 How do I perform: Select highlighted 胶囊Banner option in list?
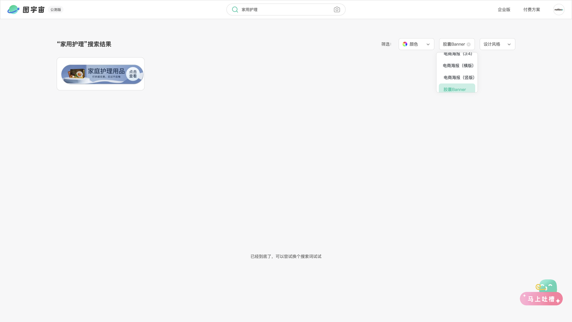coord(457,89)
